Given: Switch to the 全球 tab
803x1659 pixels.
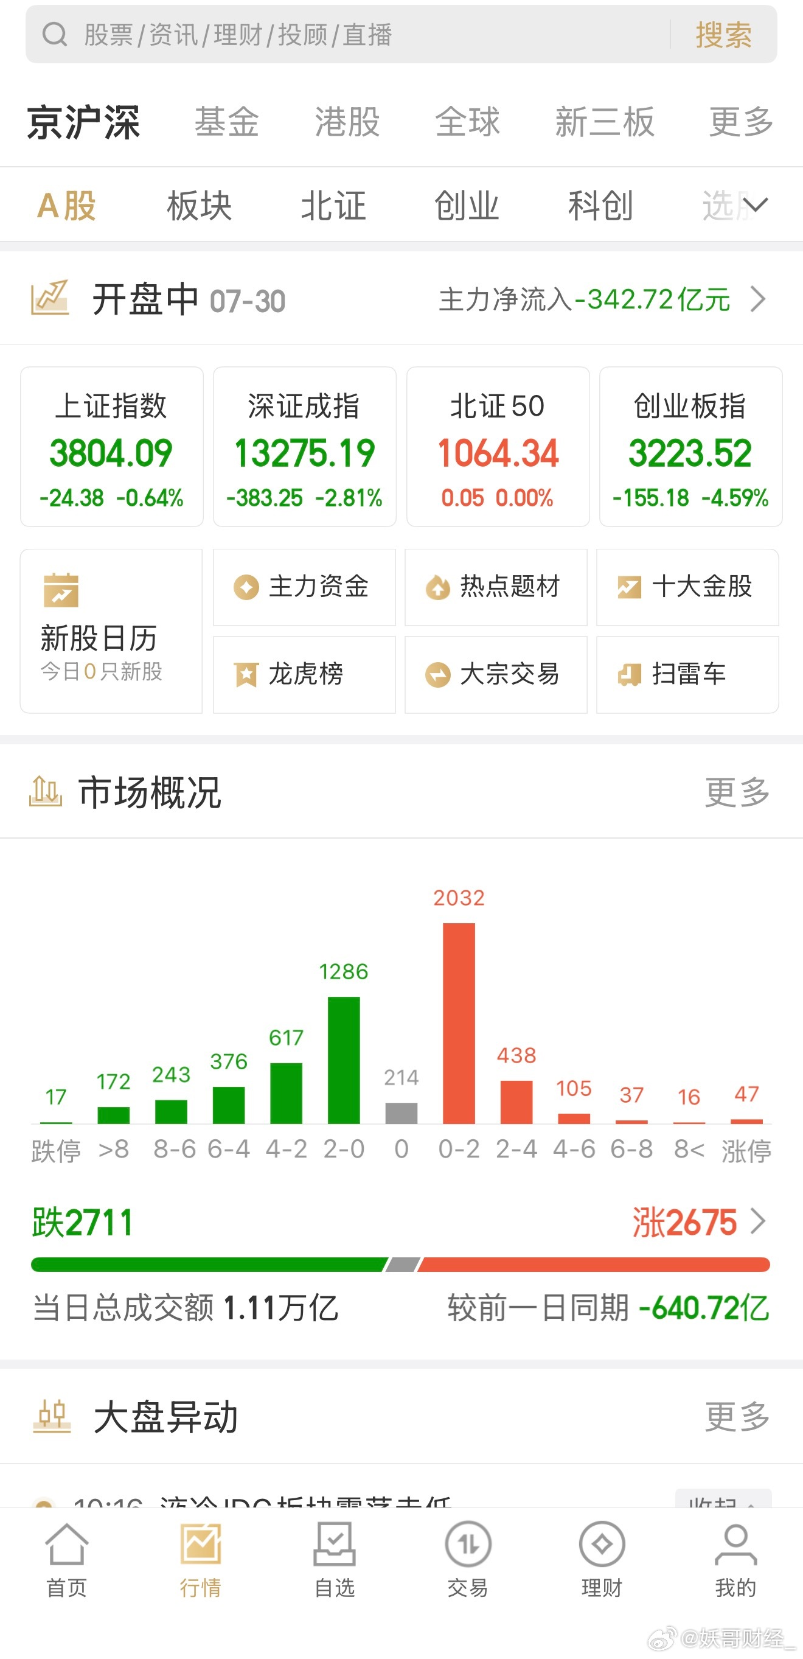Looking at the screenshot, I should (468, 122).
